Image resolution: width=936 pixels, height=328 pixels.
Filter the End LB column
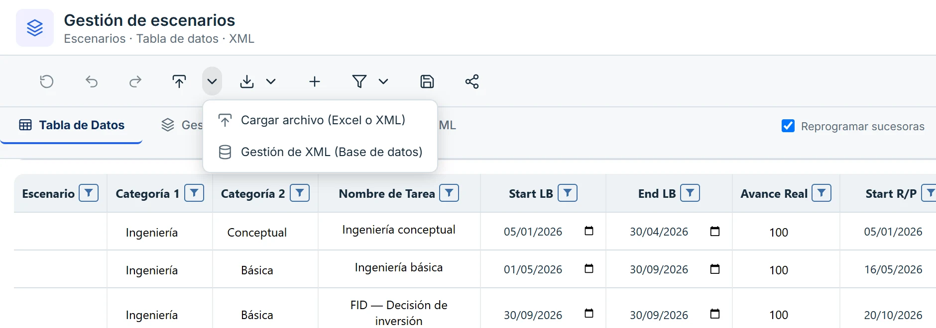coord(690,193)
